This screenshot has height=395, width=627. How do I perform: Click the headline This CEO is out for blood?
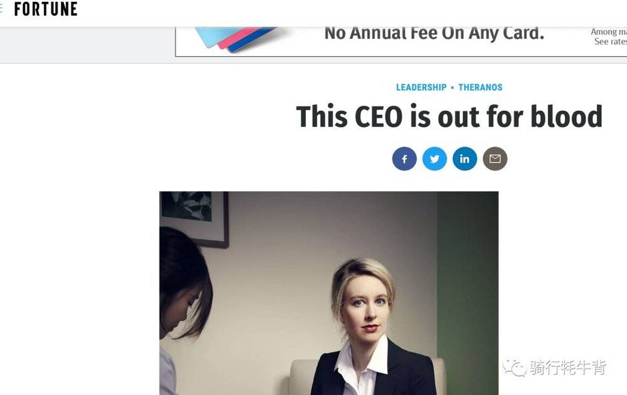coord(449,116)
